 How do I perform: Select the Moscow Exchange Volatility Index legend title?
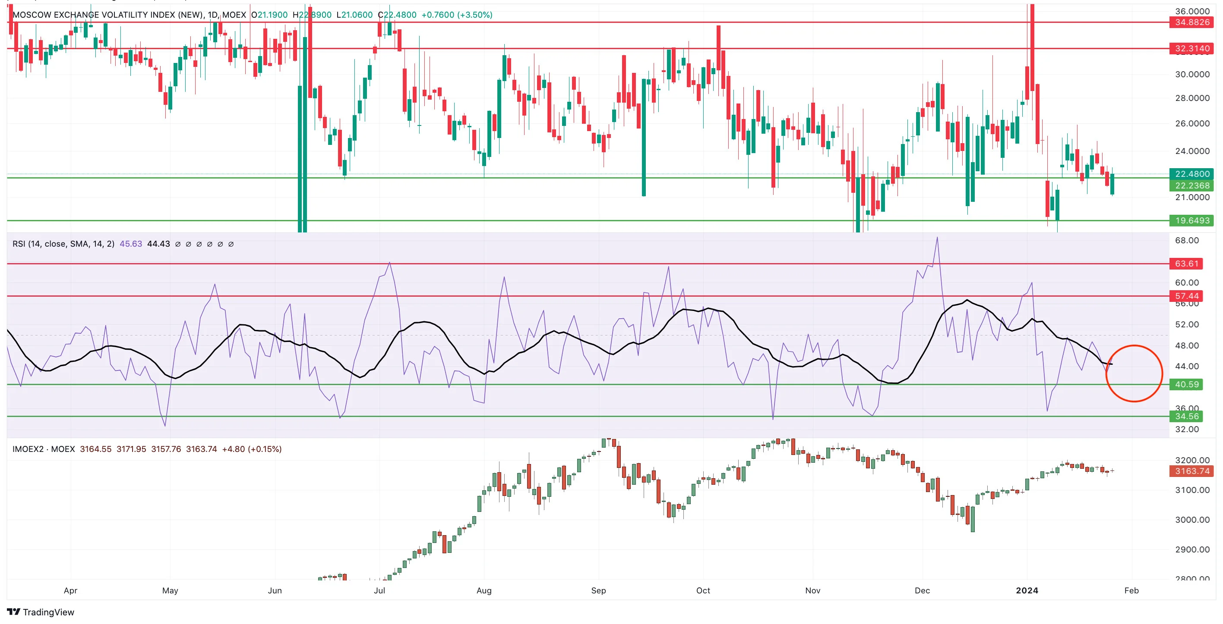(x=129, y=15)
